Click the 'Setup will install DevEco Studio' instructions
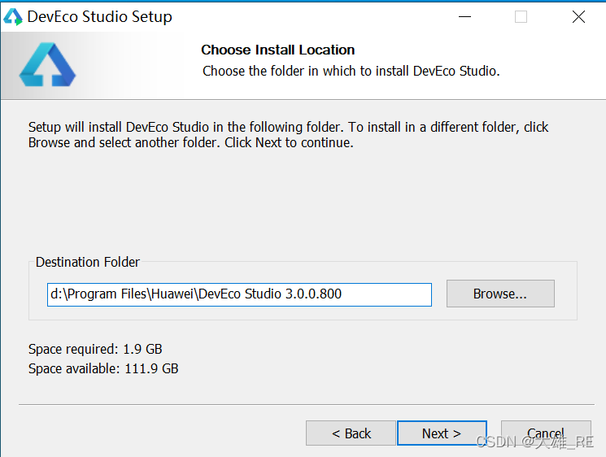This screenshot has width=606, height=457. (288, 135)
